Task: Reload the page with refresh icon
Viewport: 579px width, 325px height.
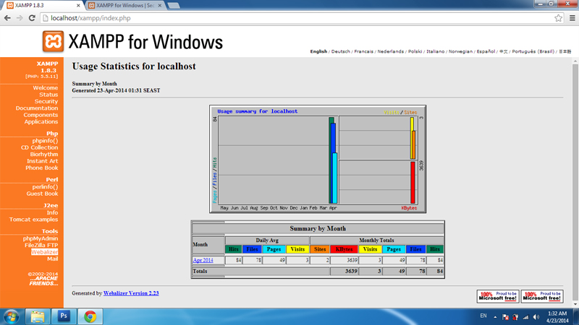Action: pos(32,18)
